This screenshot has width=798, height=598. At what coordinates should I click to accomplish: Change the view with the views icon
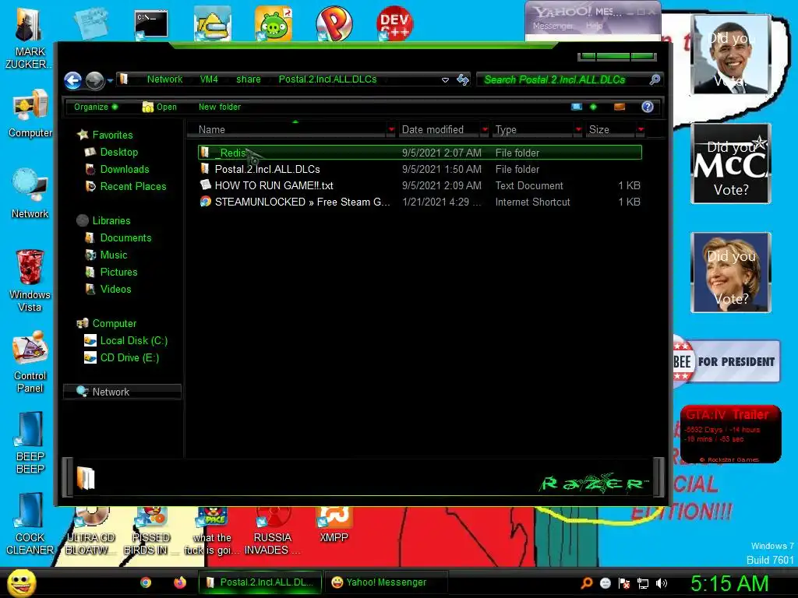[577, 107]
